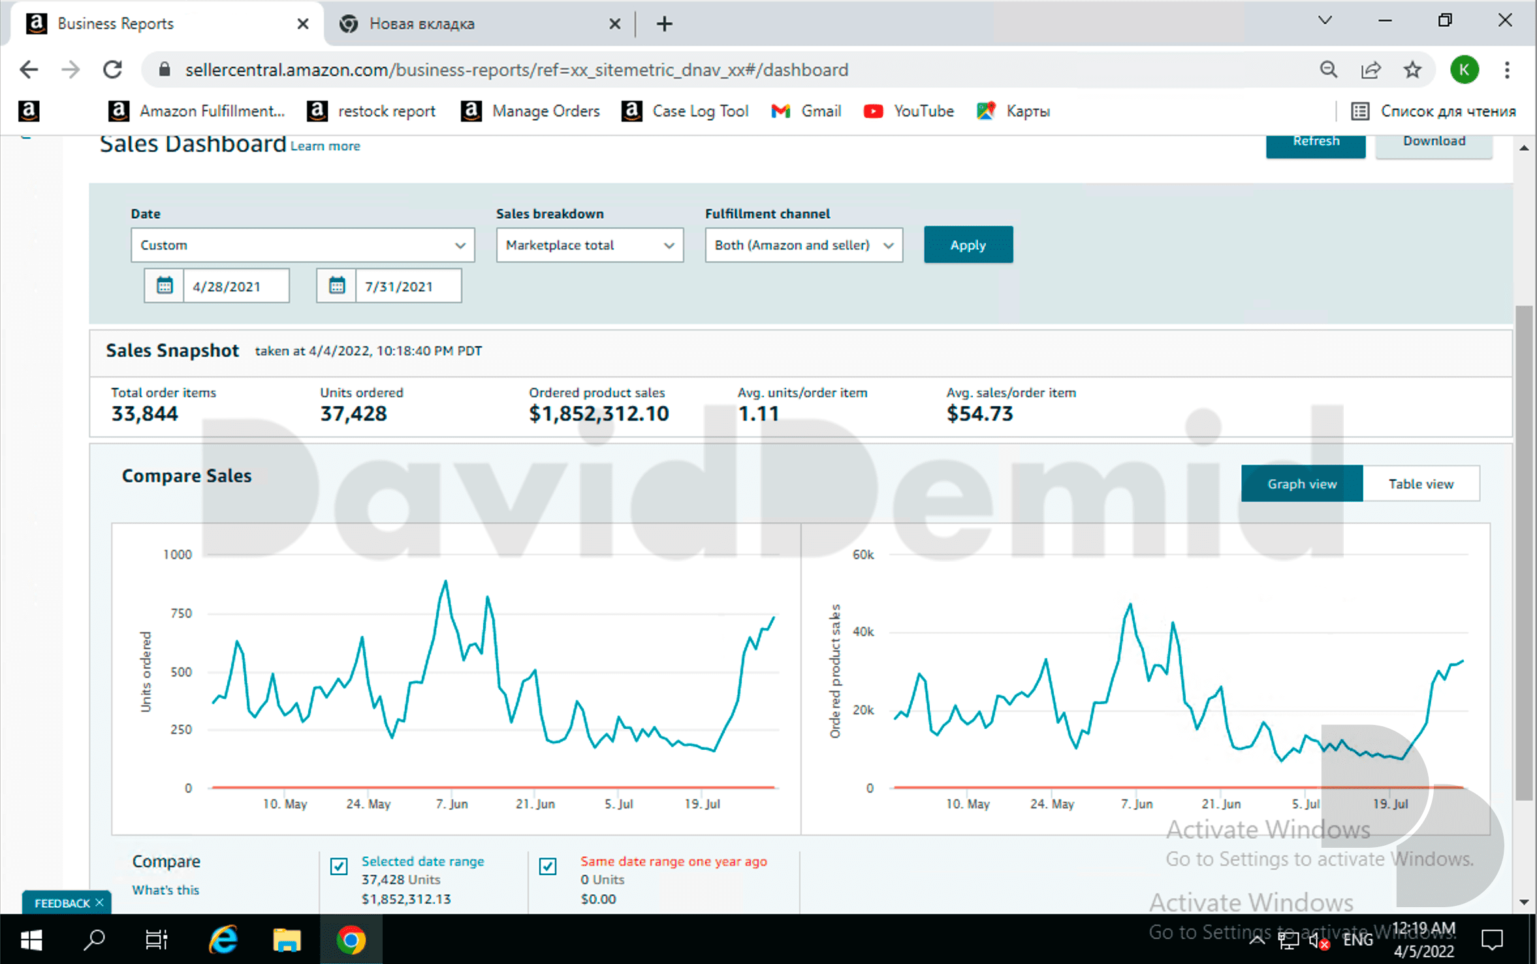Open Windows Start menu
The height and width of the screenshot is (964, 1537).
[31, 940]
